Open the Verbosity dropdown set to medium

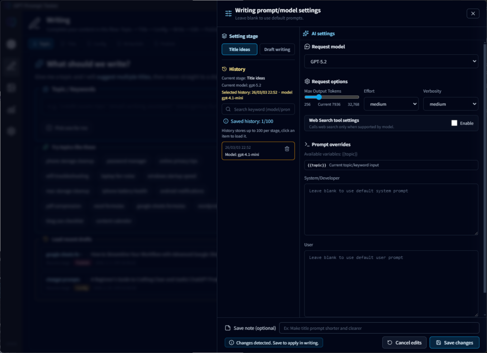pos(450,104)
